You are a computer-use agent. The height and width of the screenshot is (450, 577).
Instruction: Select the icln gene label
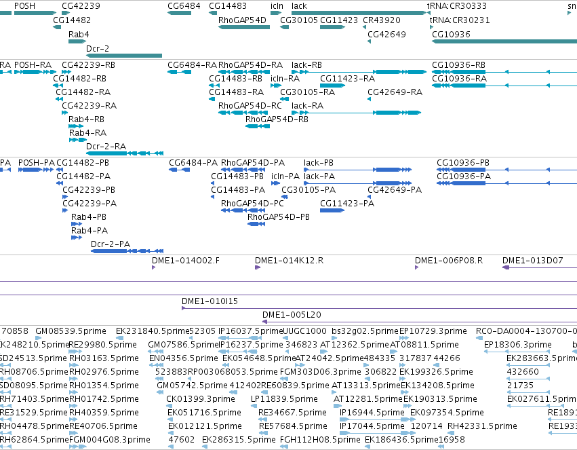277,6
